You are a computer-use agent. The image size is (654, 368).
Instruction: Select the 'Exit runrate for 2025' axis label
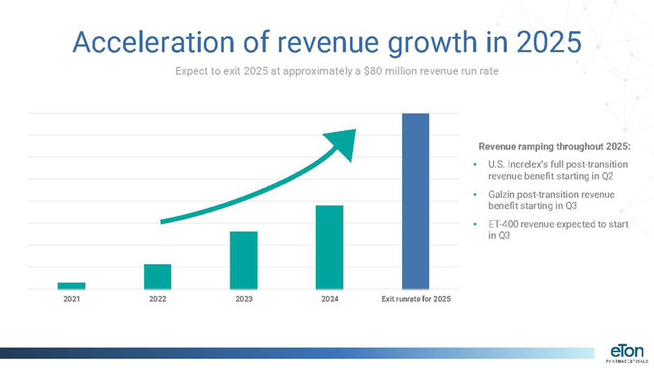coord(416,298)
